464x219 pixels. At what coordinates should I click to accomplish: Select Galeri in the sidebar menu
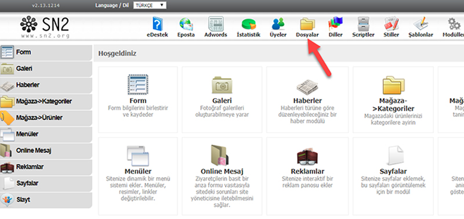46,69
